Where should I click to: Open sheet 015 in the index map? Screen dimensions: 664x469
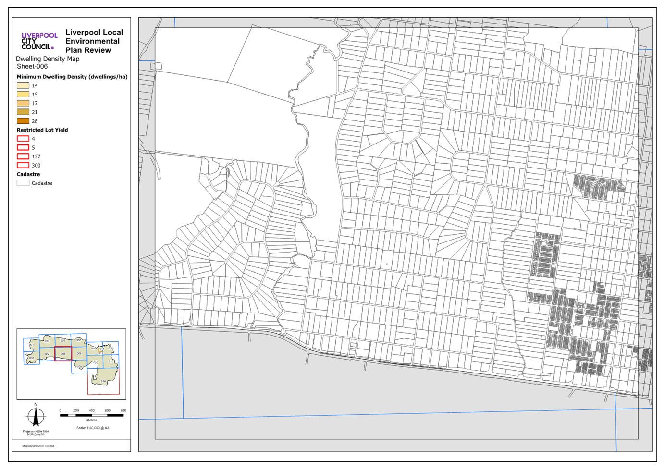(x=111, y=361)
